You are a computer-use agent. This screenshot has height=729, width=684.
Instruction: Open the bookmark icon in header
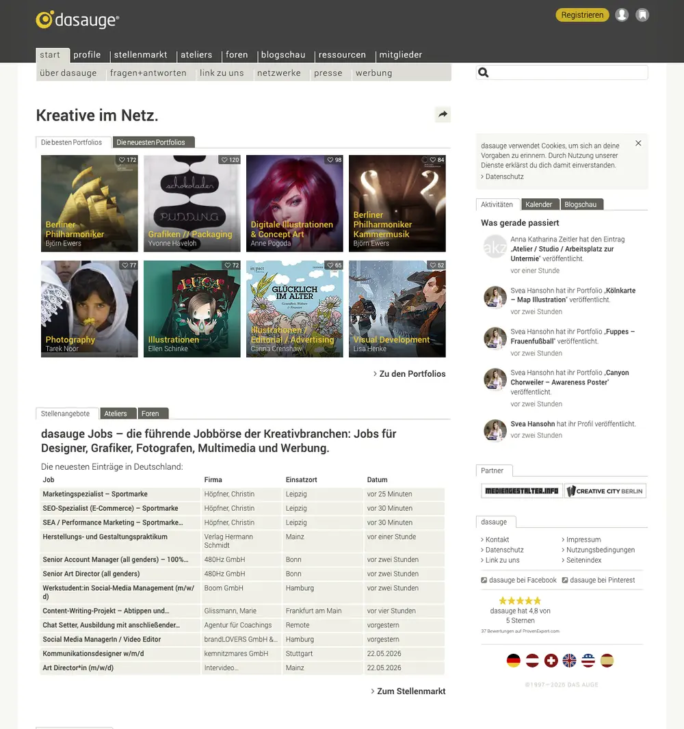click(642, 15)
